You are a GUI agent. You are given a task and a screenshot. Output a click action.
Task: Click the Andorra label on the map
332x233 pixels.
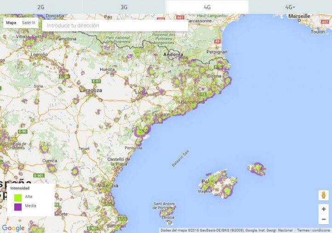(173, 55)
